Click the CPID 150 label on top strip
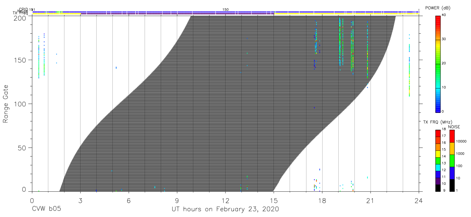This screenshot has width=471, height=217. (x=226, y=10)
